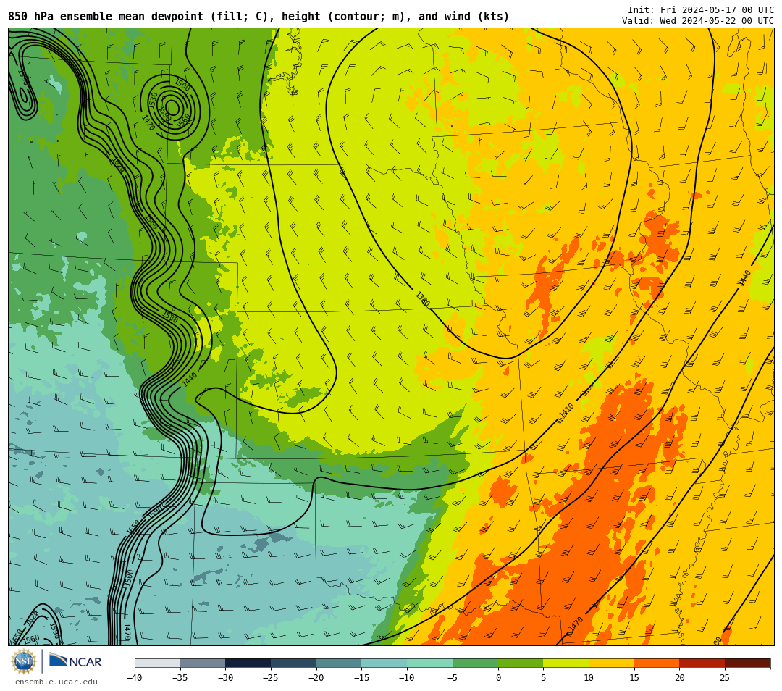
Task: Click the -10 colorbar tick label
Action: tap(407, 677)
